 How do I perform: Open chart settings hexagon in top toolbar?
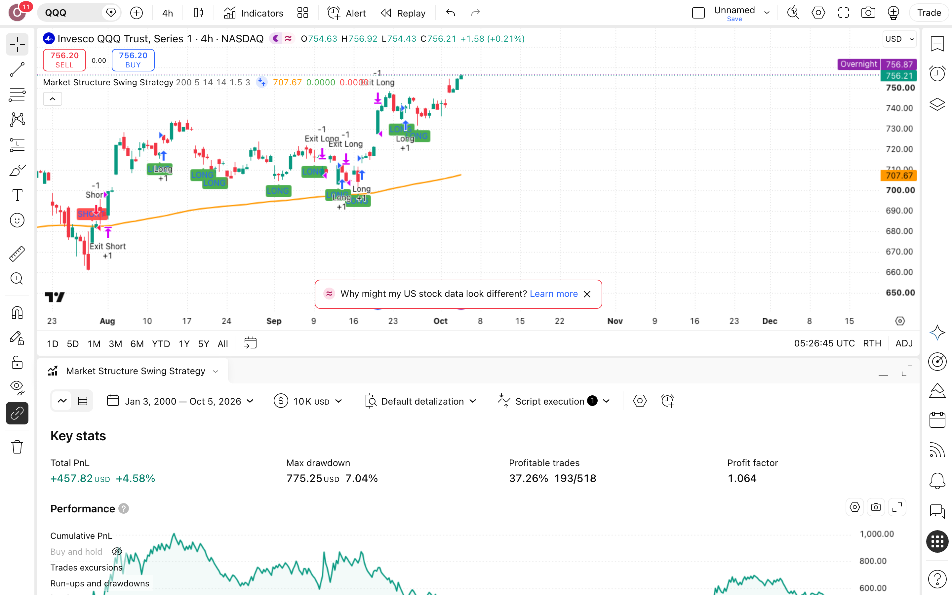818,13
